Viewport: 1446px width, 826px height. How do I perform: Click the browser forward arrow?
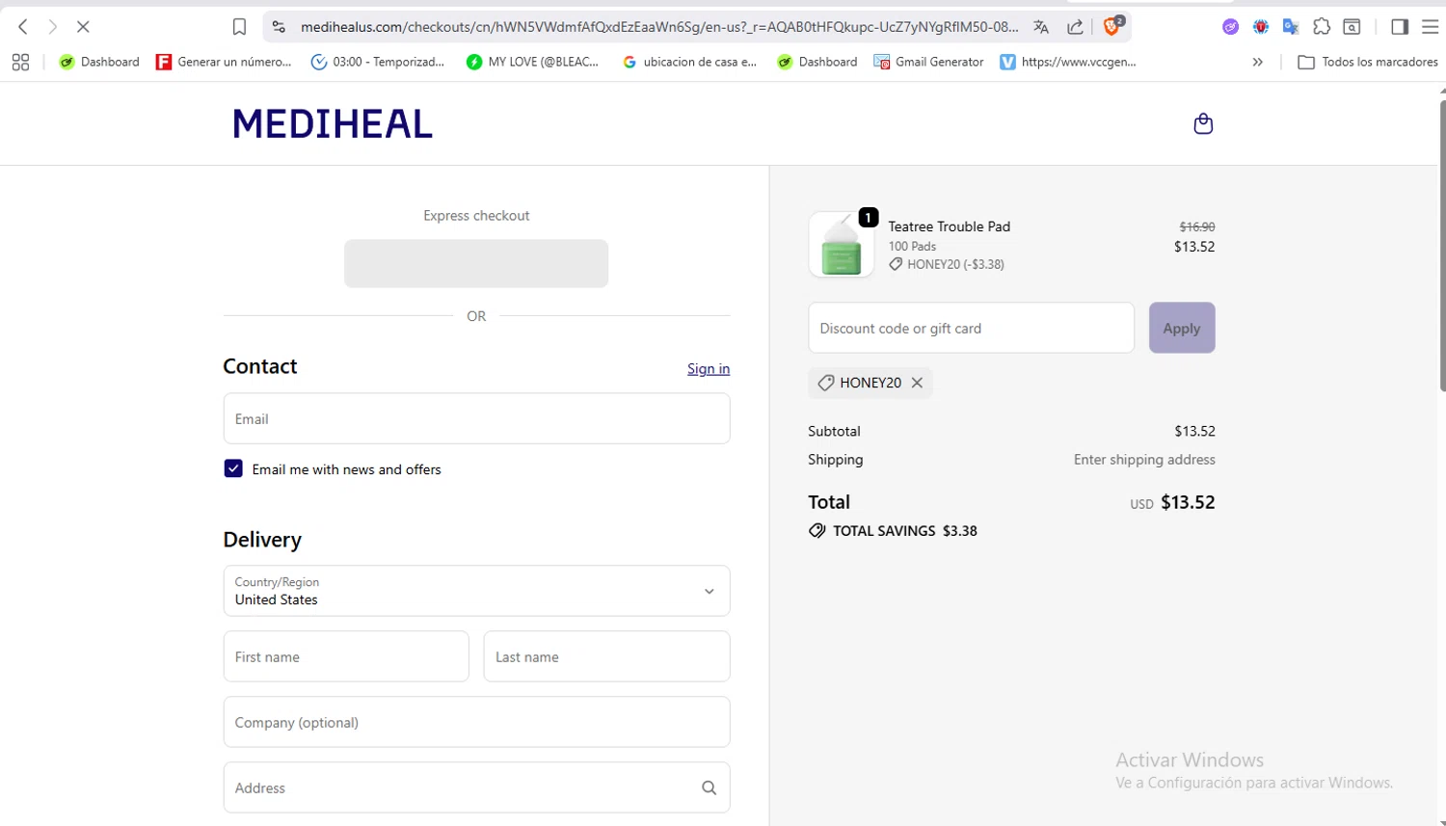(53, 27)
